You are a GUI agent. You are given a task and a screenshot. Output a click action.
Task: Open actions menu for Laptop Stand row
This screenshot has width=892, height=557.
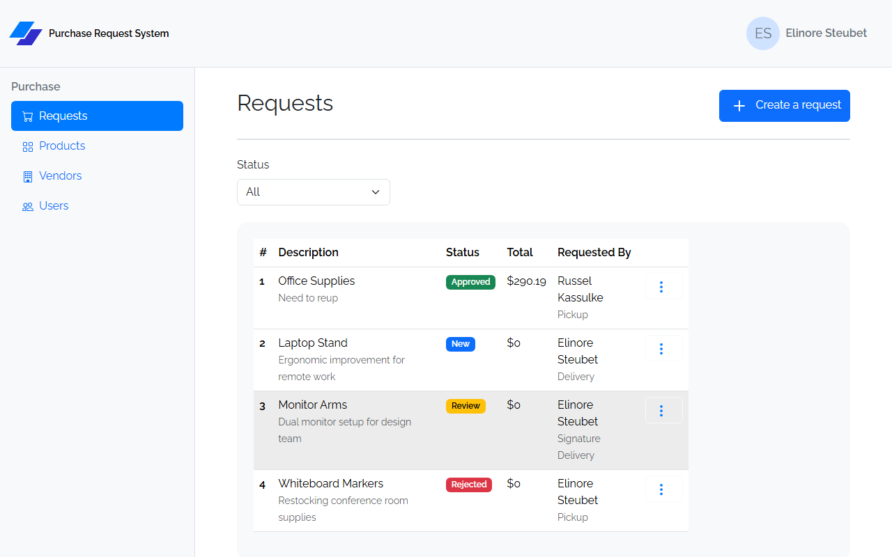[x=663, y=348]
